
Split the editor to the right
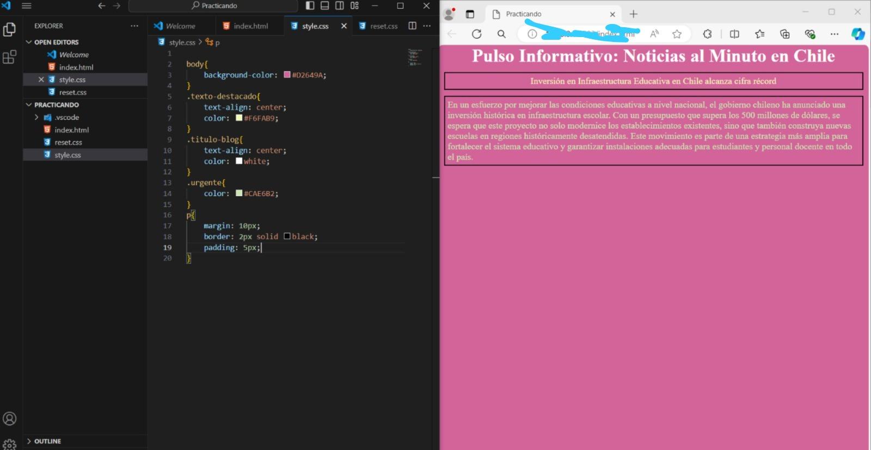[x=413, y=26]
